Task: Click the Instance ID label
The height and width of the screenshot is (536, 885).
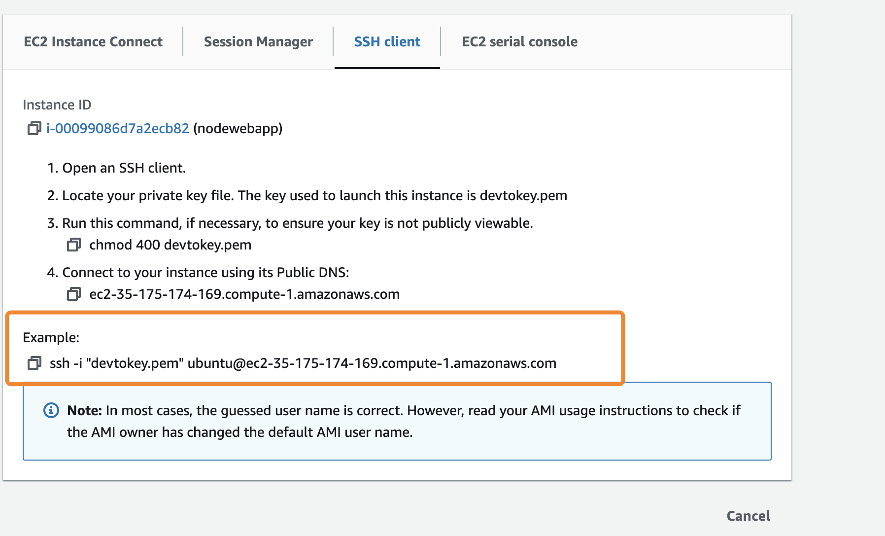Action: click(x=57, y=105)
